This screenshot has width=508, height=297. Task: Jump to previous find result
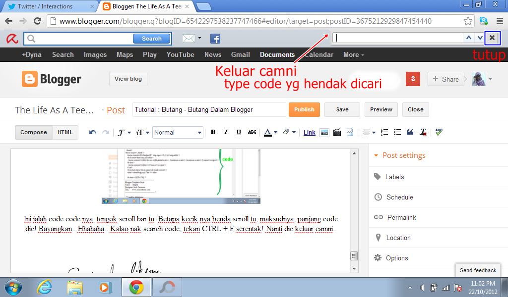click(x=468, y=38)
